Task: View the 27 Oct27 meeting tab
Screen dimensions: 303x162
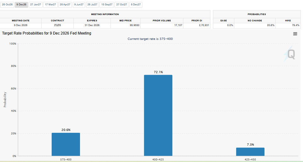Action: [x=122, y=5]
